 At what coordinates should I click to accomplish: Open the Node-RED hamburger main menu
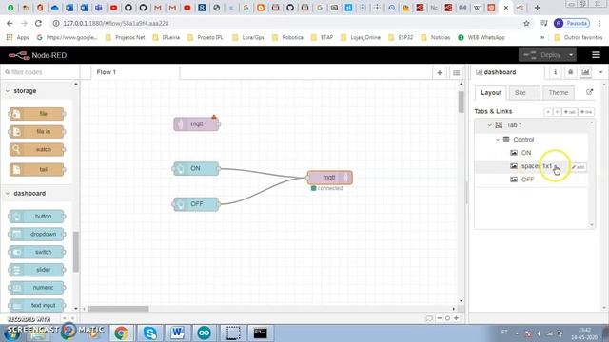point(596,55)
